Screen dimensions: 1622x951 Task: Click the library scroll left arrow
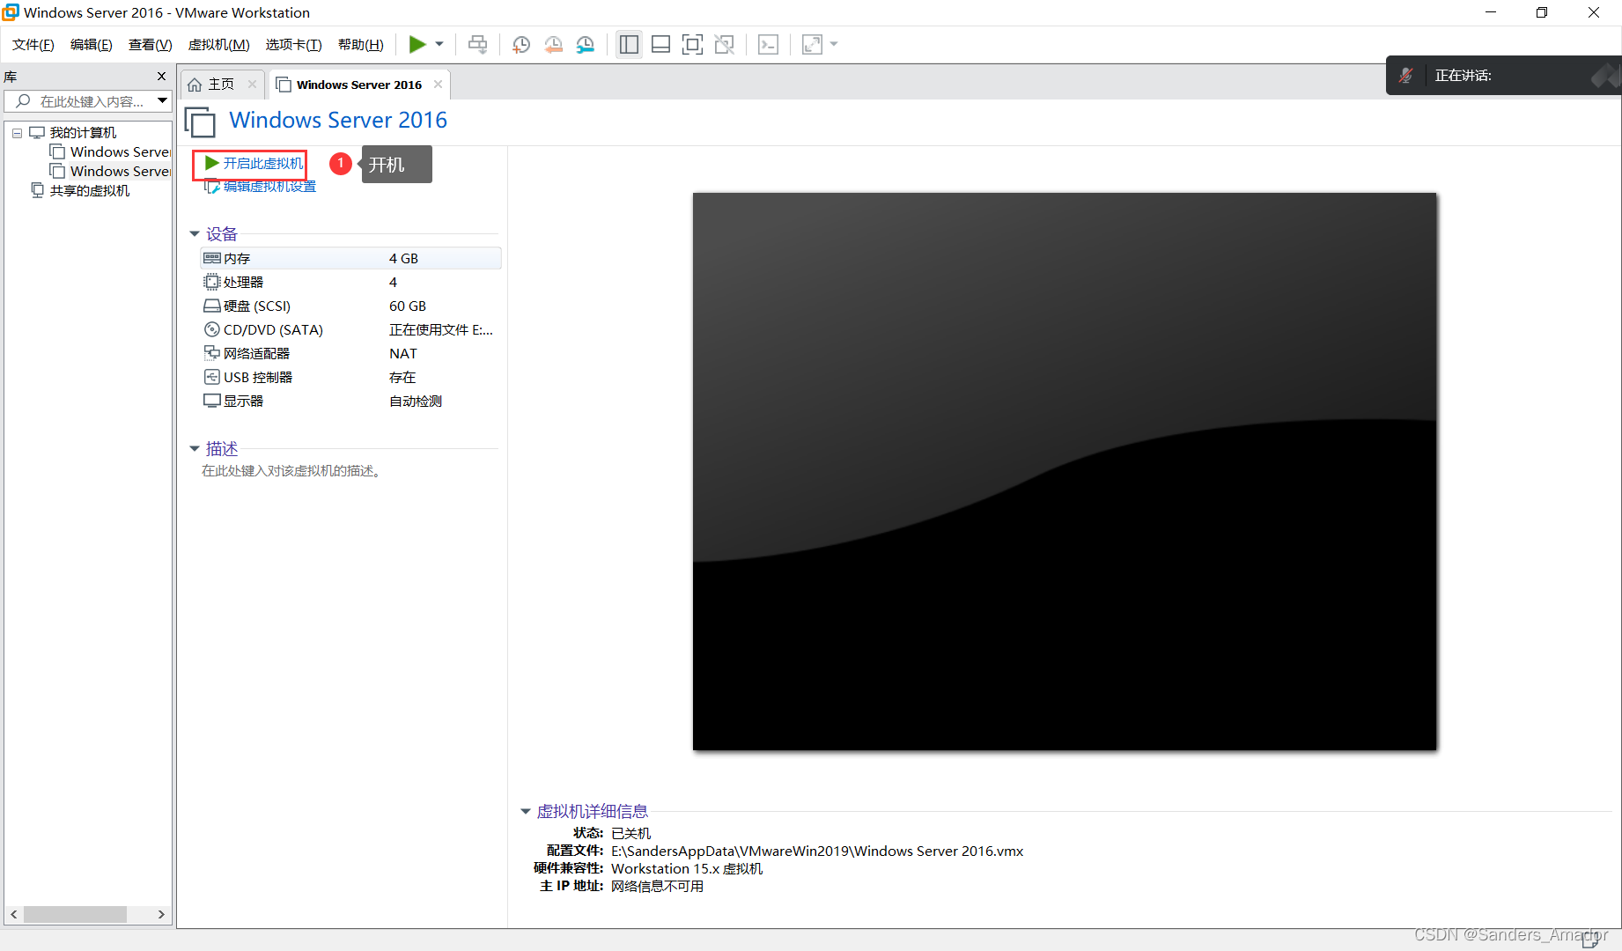coord(13,915)
